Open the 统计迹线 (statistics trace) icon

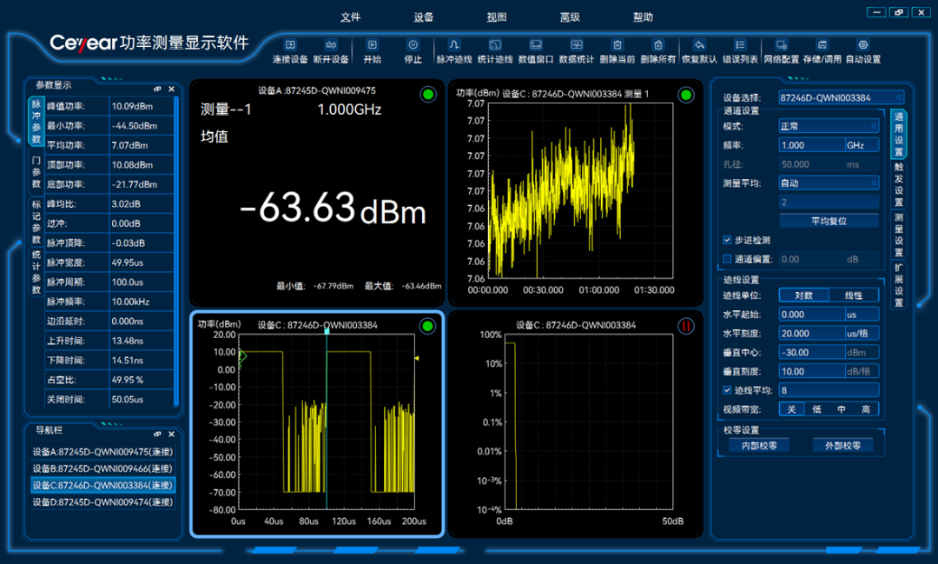[495, 45]
